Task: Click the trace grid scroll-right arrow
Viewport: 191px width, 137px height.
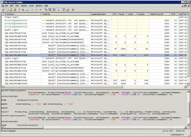Action: (185, 87)
